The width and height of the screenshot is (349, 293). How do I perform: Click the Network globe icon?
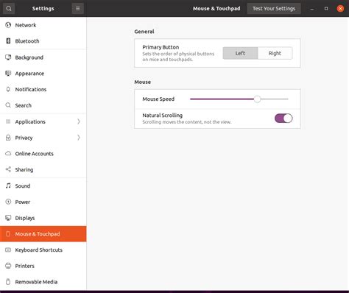click(x=8, y=25)
